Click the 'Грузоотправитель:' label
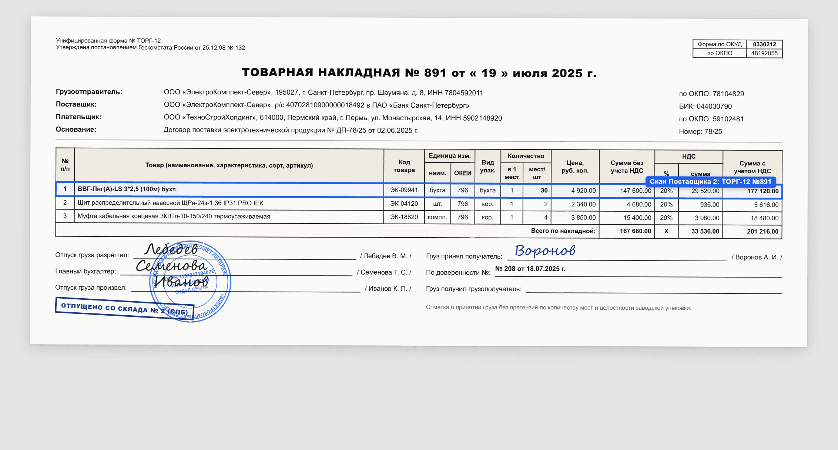Image resolution: width=838 pixels, height=450 pixels. click(x=89, y=92)
